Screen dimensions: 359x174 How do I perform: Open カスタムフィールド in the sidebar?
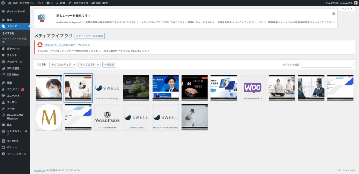click(15, 133)
